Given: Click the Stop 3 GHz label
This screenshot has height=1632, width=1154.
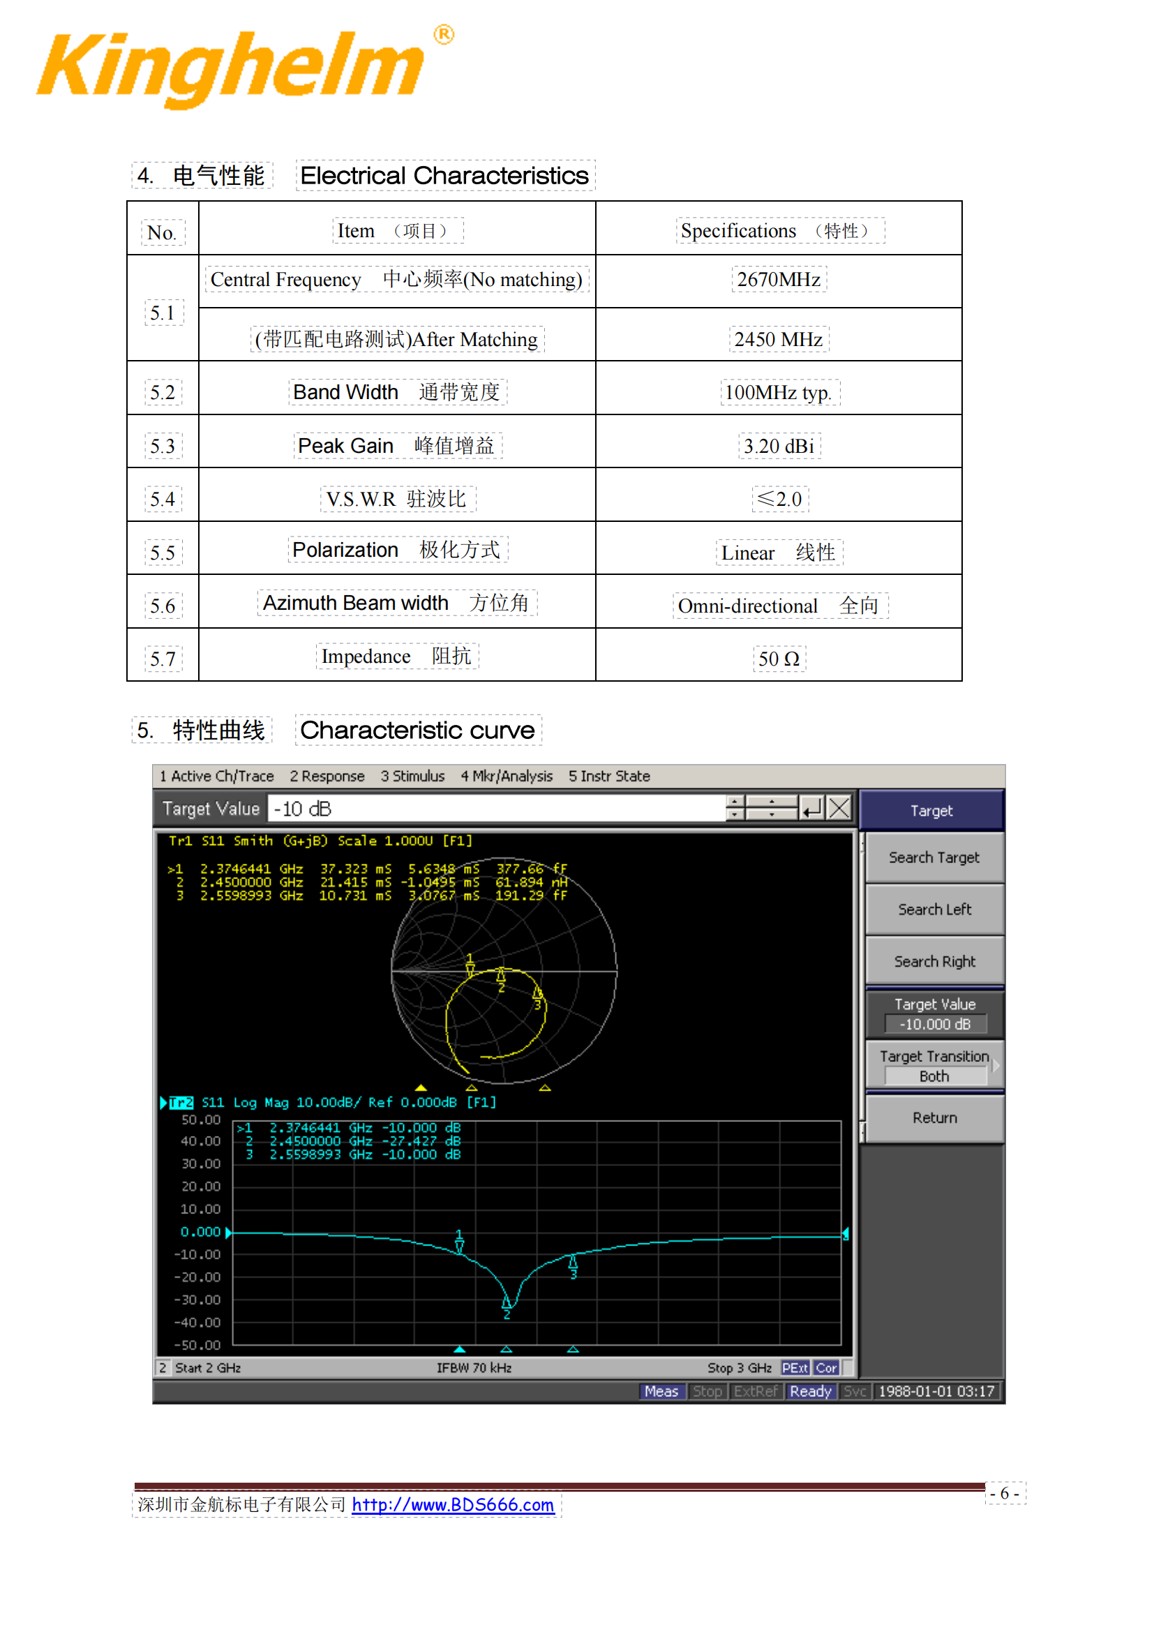Looking at the screenshot, I should coord(739,1368).
